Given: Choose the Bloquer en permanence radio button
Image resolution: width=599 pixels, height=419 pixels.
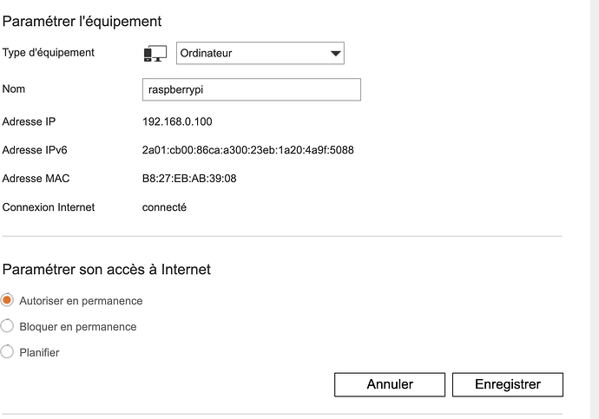Looking at the screenshot, I should coord(8,326).
